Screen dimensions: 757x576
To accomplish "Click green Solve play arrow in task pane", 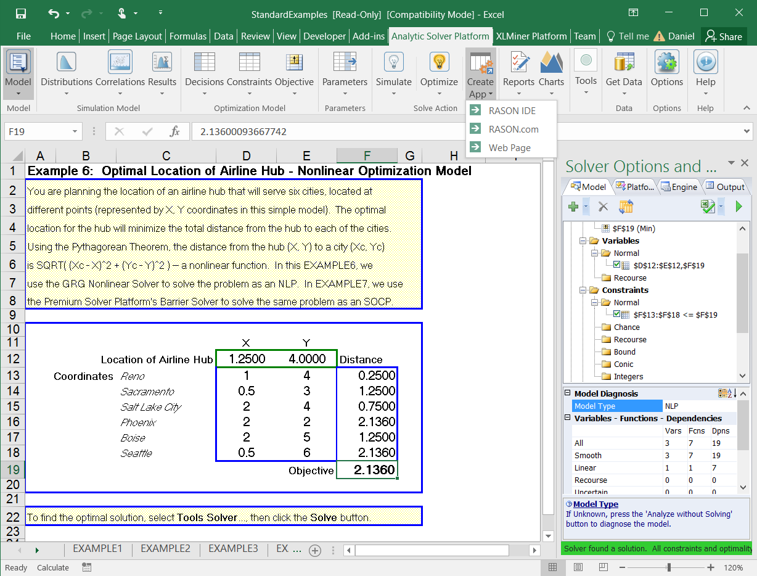I will coord(739,207).
